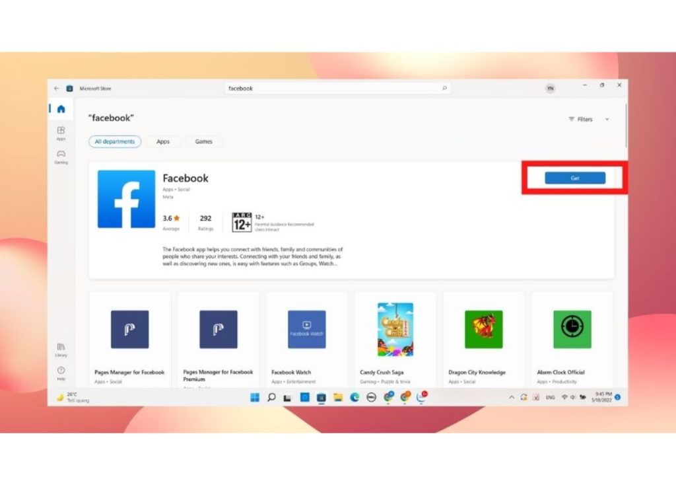Open the Facebook app icon
Screen dimensions: 676x485
coord(126,199)
